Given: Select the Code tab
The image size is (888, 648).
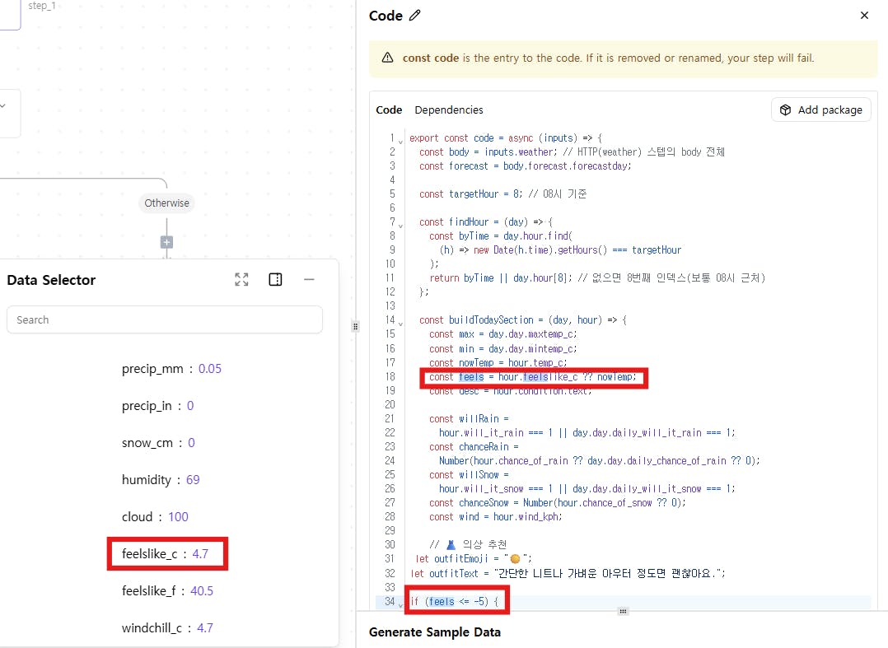Looking at the screenshot, I should click(x=389, y=110).
